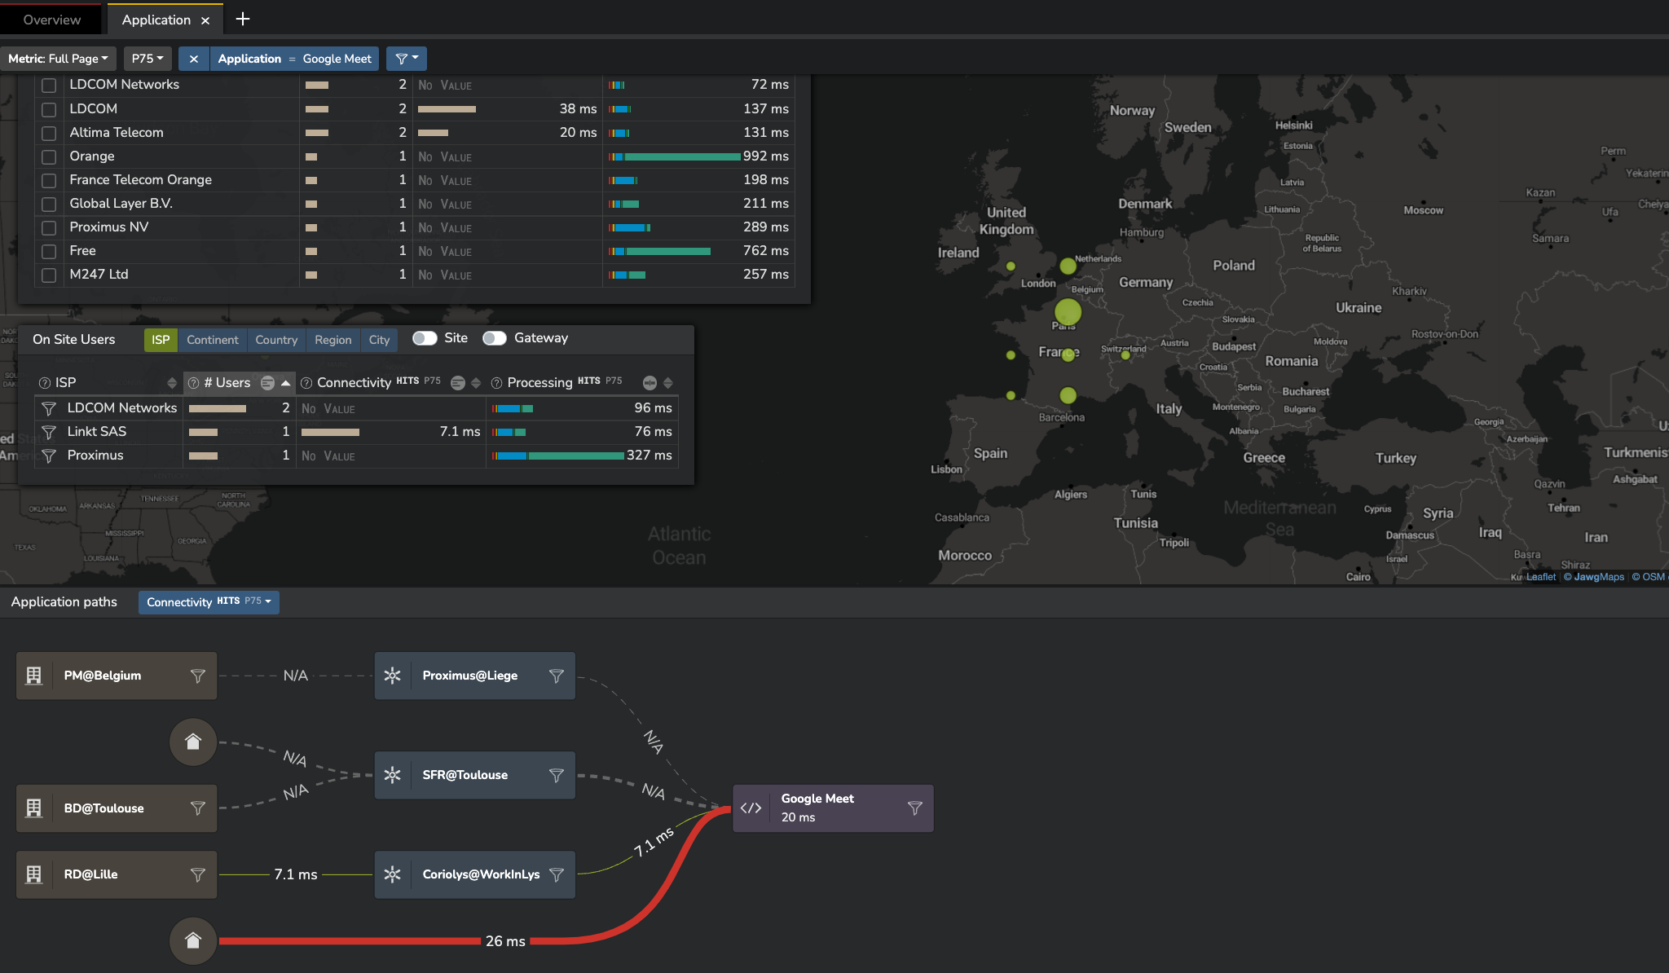Viewport: 1669px width, 973px height.
Task: Open the Connectivity HITS P75 dropdown under Application paths
Action: pyautogui.click(x=208, y=602)
